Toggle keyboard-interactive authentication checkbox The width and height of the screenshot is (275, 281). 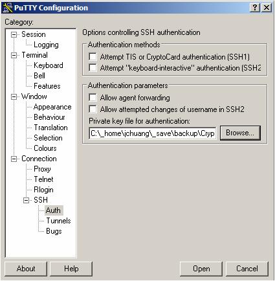[x=93, y=68]
